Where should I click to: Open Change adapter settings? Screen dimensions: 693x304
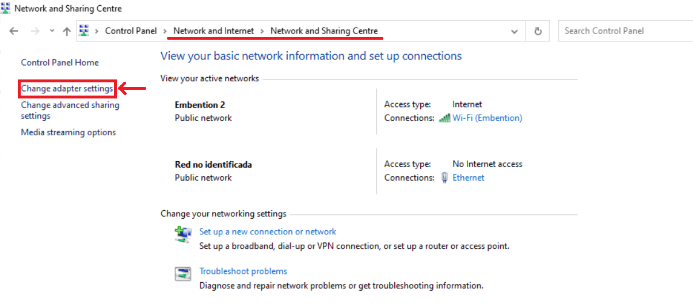67,89
